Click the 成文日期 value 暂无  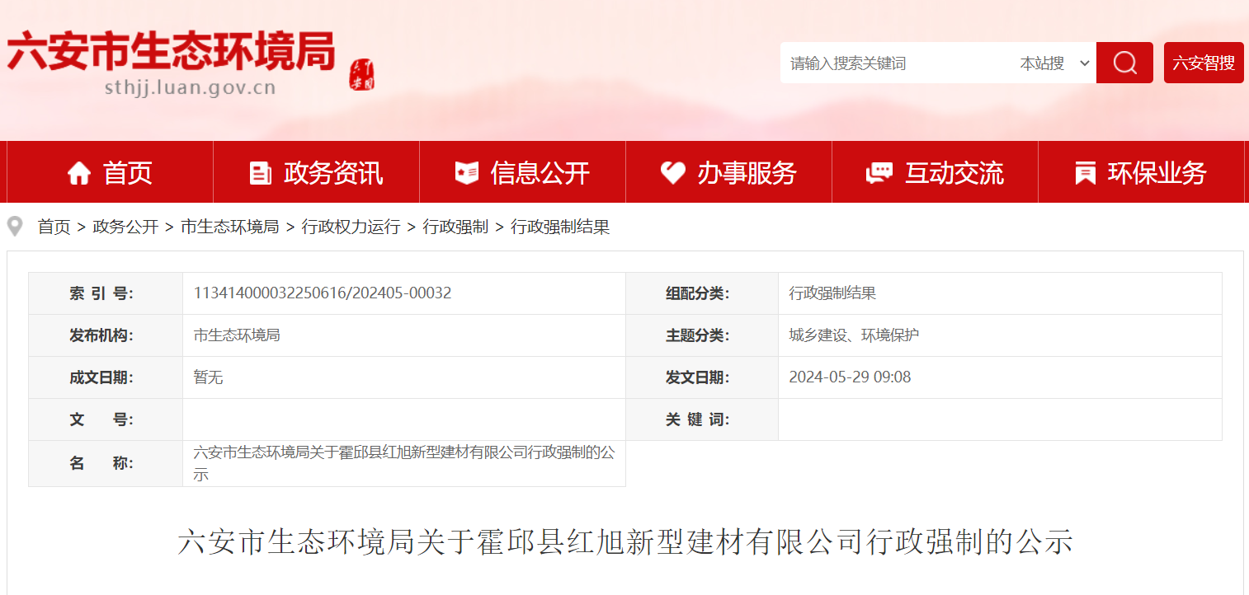208,377
